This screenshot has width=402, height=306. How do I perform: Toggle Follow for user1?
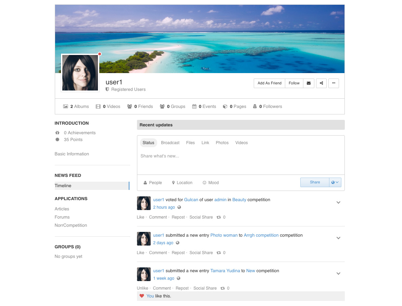pos(294,83)
